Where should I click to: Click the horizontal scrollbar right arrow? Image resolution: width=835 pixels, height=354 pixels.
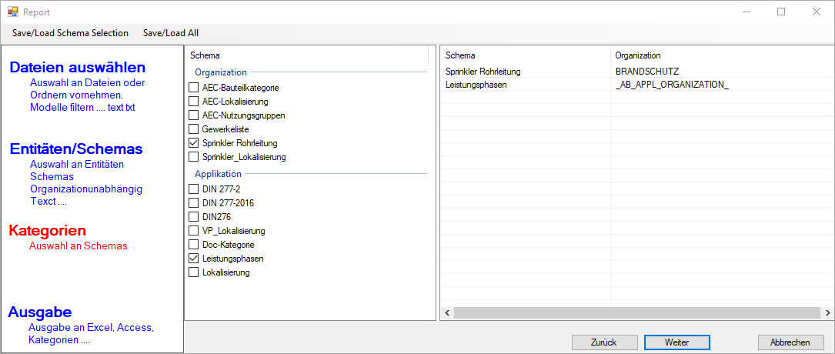(827, 312)
